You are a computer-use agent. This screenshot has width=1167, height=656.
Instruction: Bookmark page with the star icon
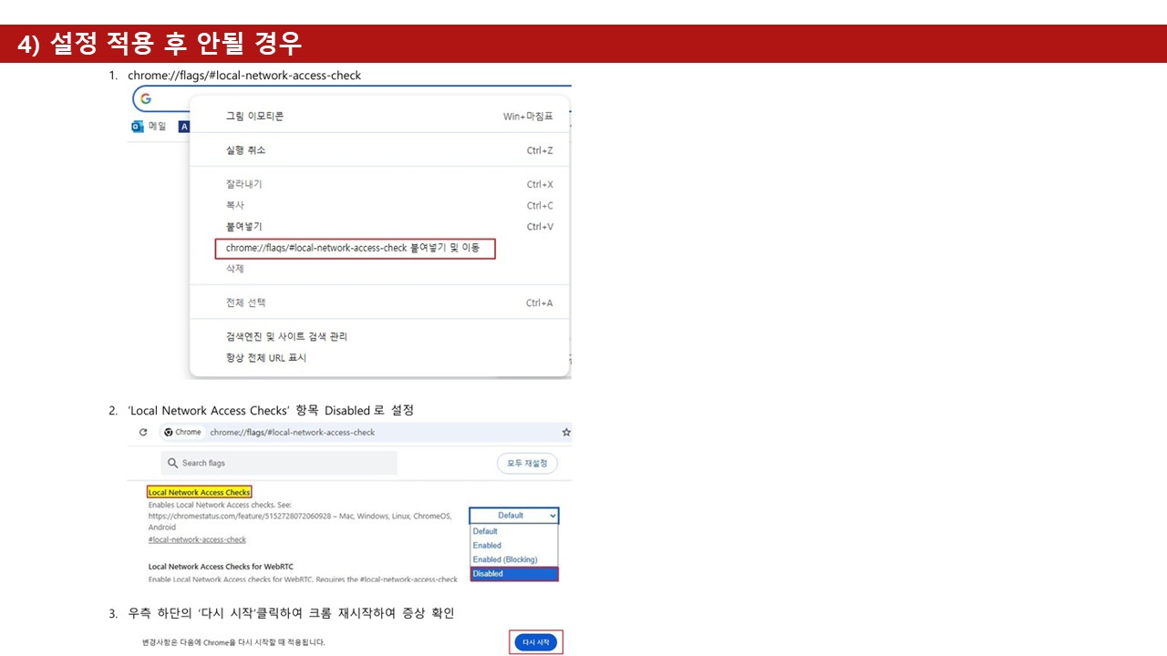click(x=566, y=432)
